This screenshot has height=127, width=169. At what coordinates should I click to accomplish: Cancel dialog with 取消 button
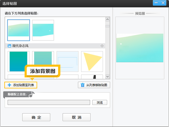pyautogui.click(x=77, y=117)
